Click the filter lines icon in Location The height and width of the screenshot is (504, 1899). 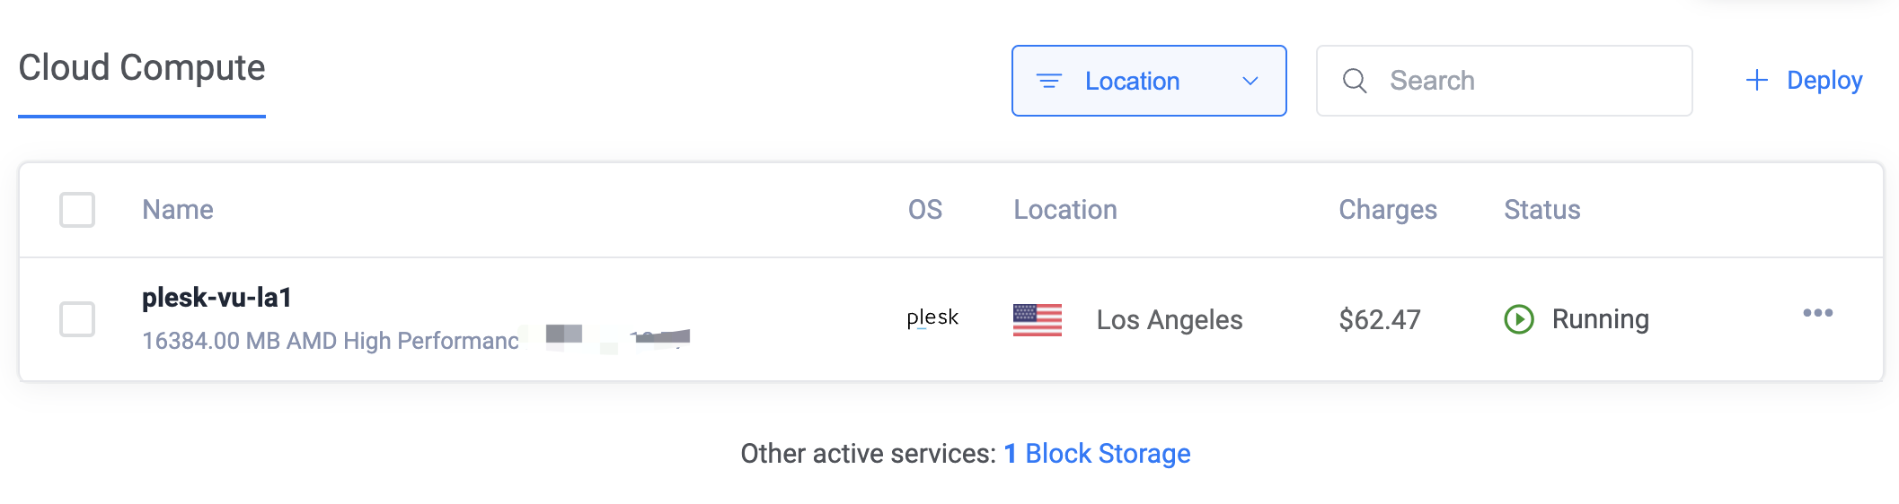(1049, 81)
